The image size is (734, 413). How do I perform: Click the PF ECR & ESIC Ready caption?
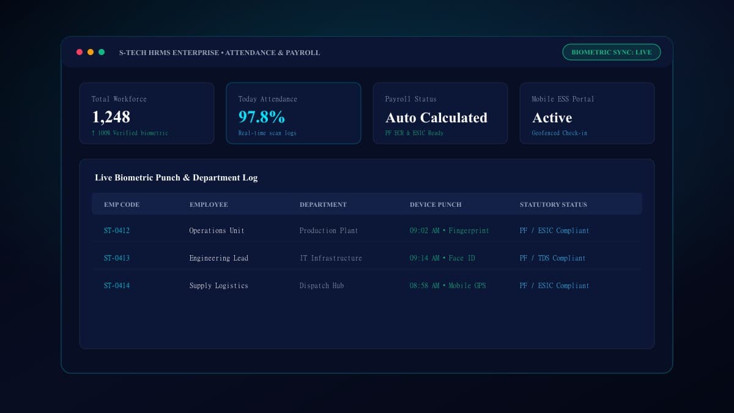(414, 133)
